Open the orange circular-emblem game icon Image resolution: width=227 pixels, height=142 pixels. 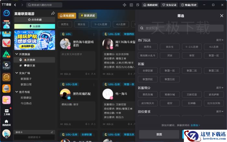coord(6,77)
